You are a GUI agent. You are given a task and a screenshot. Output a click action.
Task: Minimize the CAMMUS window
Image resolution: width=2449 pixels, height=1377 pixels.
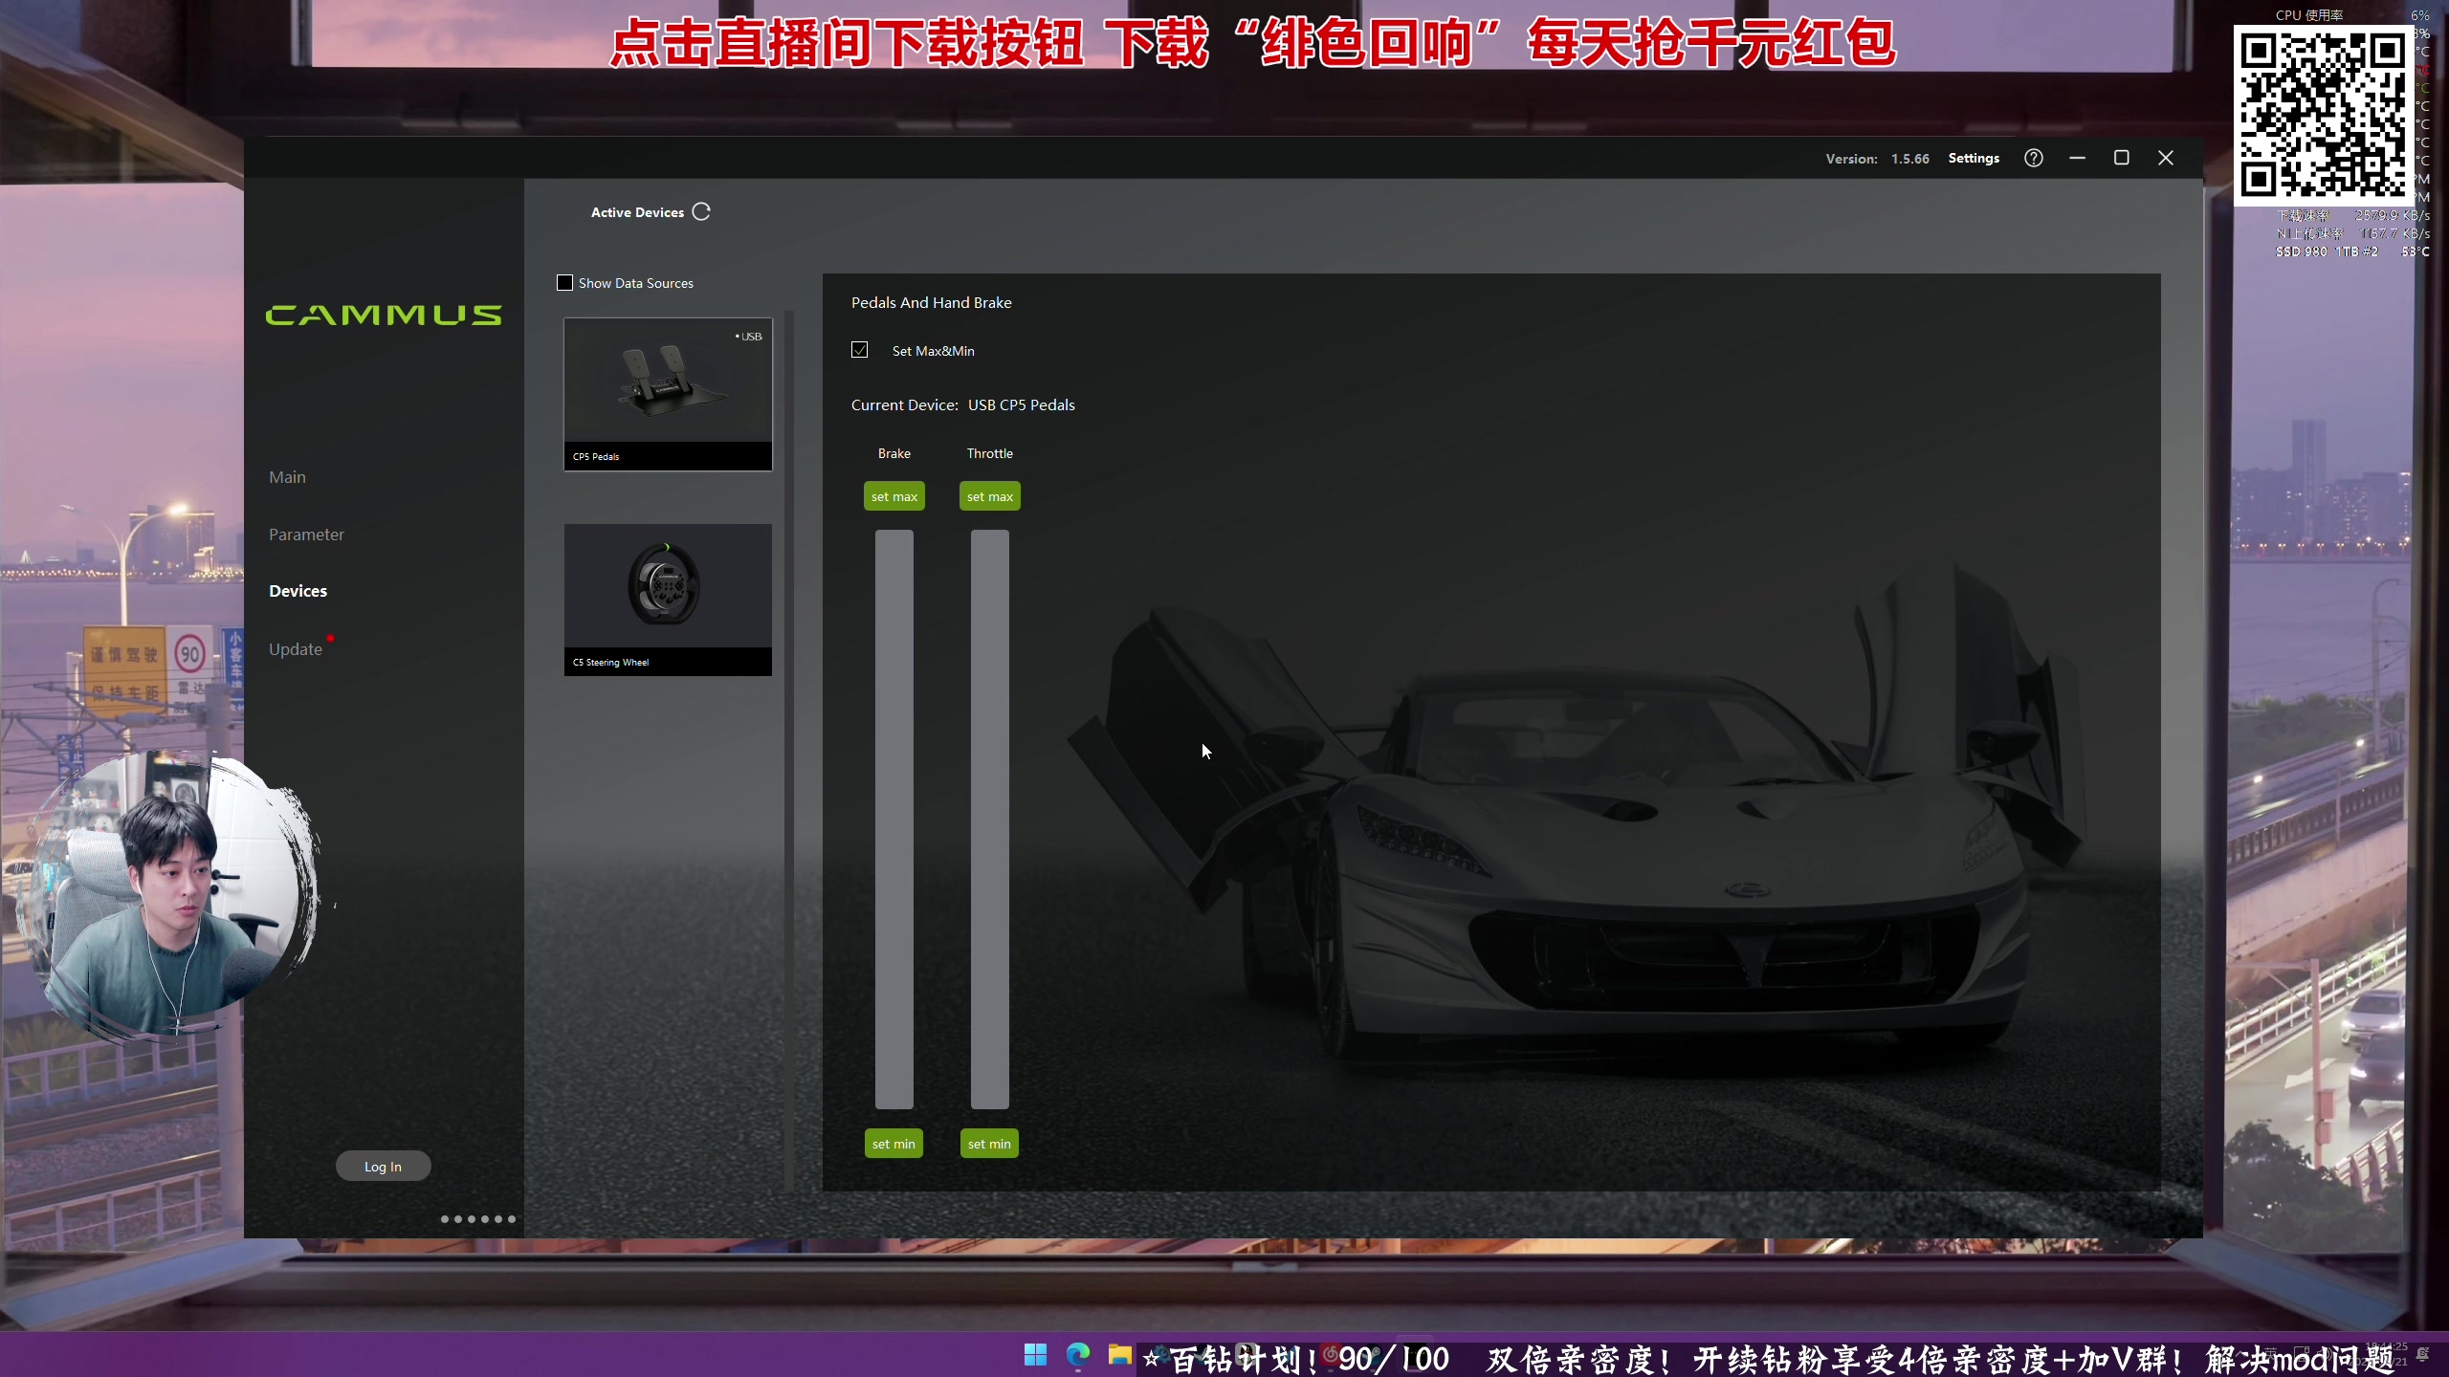point(2077,158)
